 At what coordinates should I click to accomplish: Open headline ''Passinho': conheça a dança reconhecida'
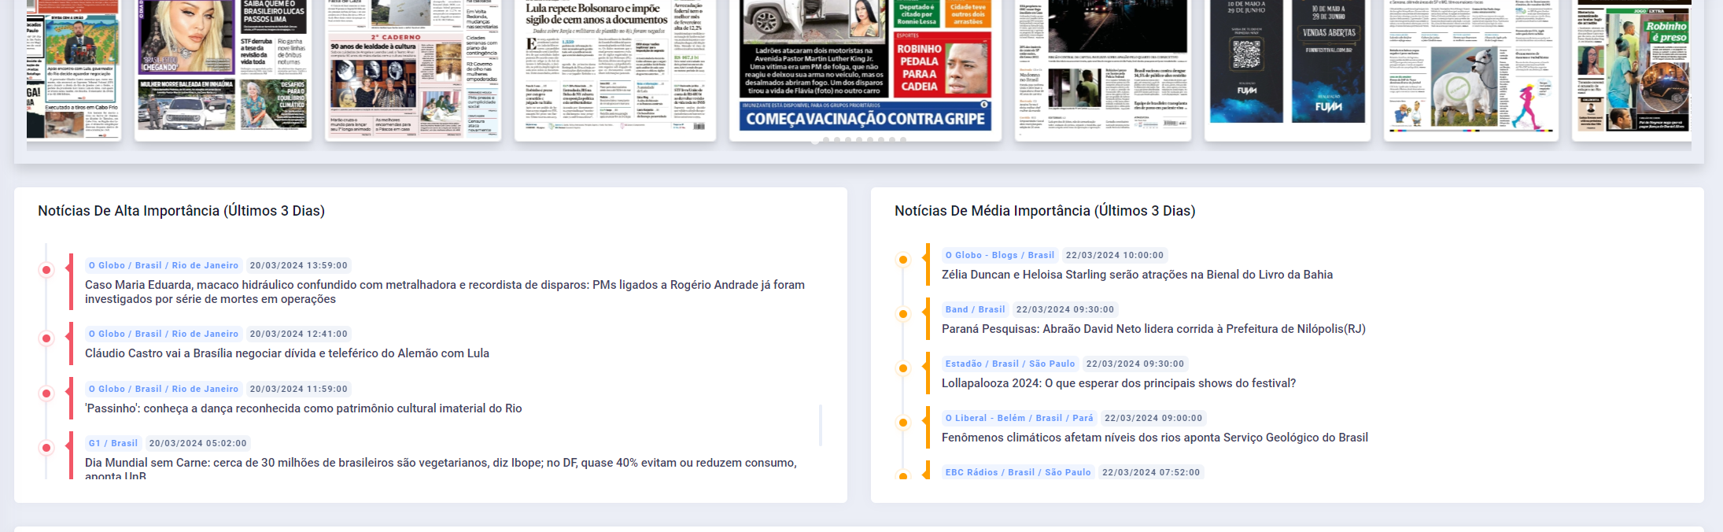304,408
